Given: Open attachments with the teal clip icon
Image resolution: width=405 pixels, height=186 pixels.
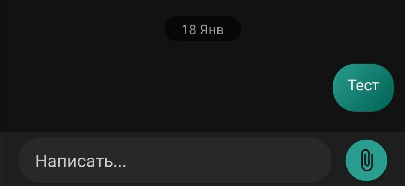Looking at the screenshot, I should [x=366, y=161].
